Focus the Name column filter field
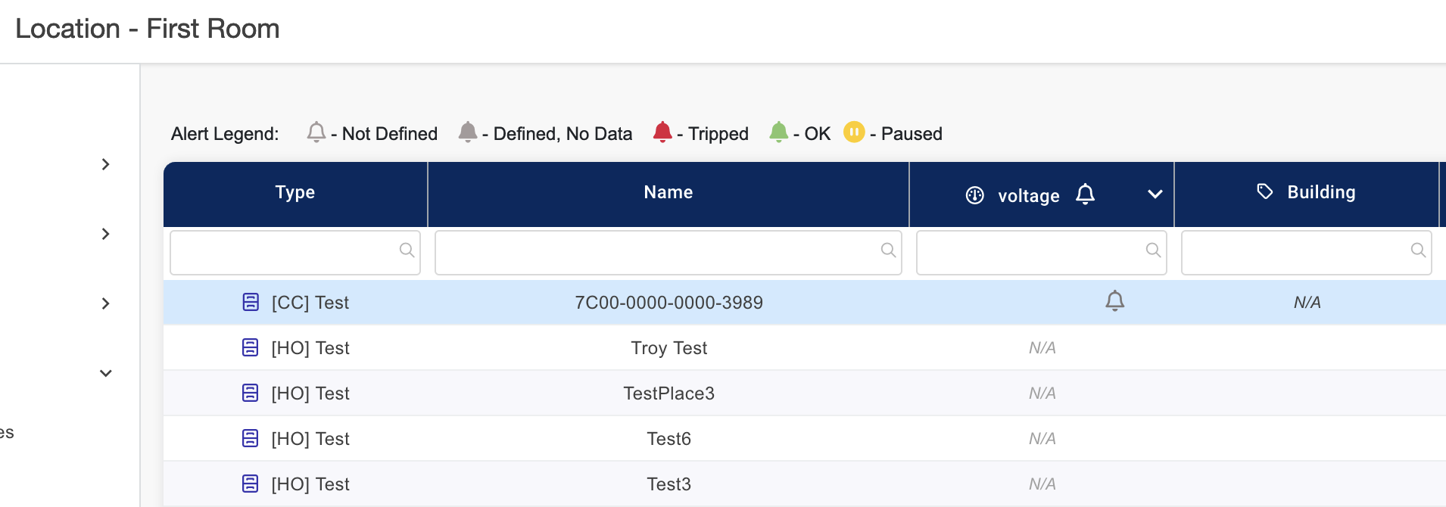Image resolution: width=1446 pixels, height=507 pixels. (657, 252)
